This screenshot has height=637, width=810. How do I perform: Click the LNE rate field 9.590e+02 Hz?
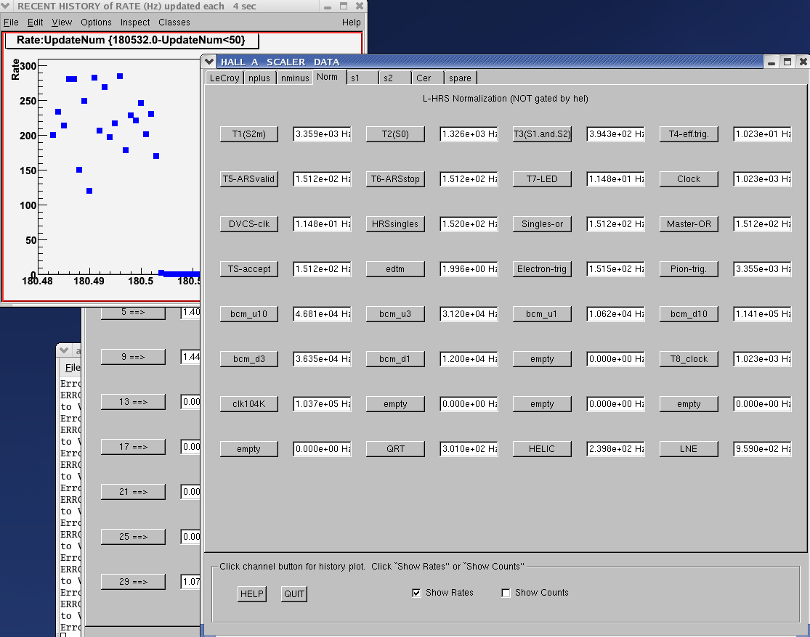763,449
